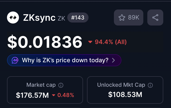Click the AI icon beside the price question
Screen dimensions: 171x108
point(15,60)
